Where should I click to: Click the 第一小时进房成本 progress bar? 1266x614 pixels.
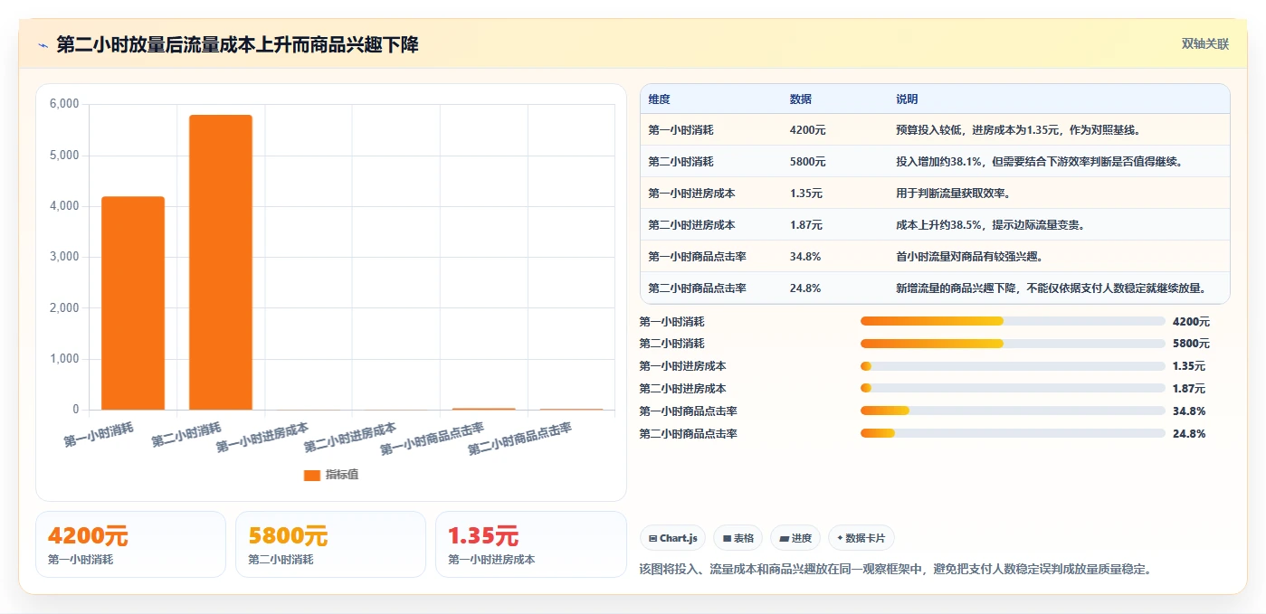1013,366
